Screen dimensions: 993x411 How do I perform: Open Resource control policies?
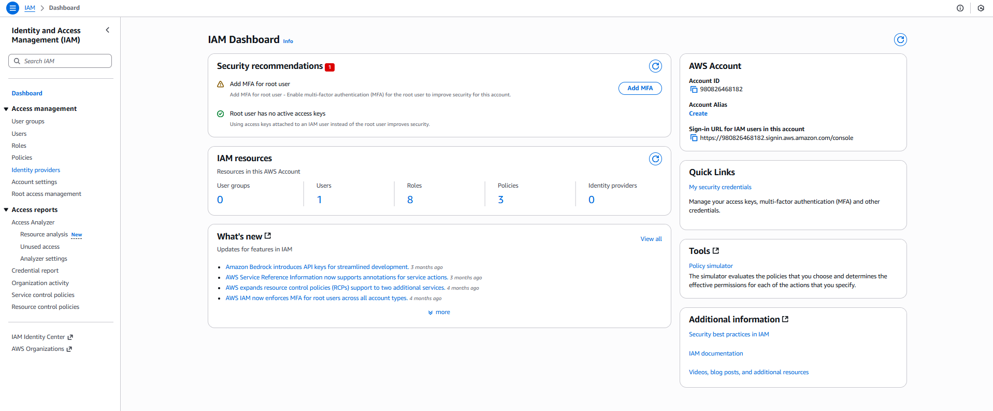click(x=46, y=307)
